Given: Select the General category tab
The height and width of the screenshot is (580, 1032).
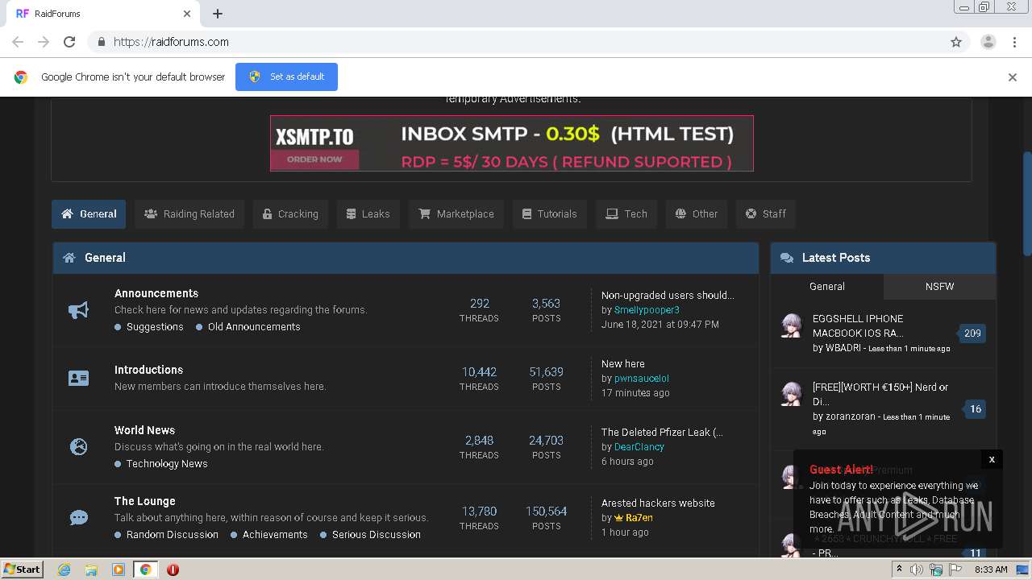Looking at the screenshot, I should [x=89, y=214].
